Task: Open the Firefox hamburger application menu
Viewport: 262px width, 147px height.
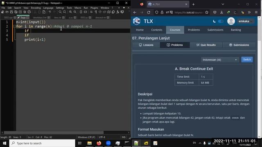Action: click(x=256, y=12)
